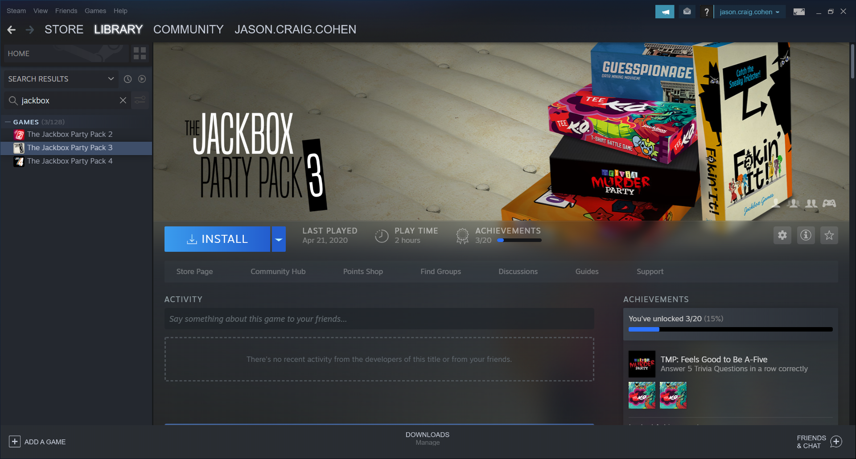The width and height of the screenshot is (856, 459).
Task: Open game settings gear icon
Action: coord(782,235)
